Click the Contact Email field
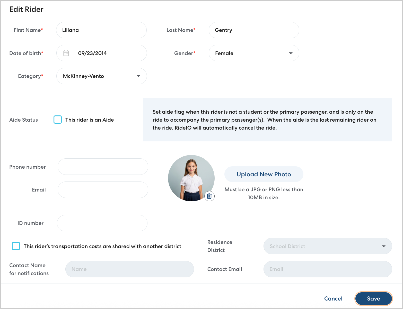Viewport: 403px width, 309px height. point(327,269)
